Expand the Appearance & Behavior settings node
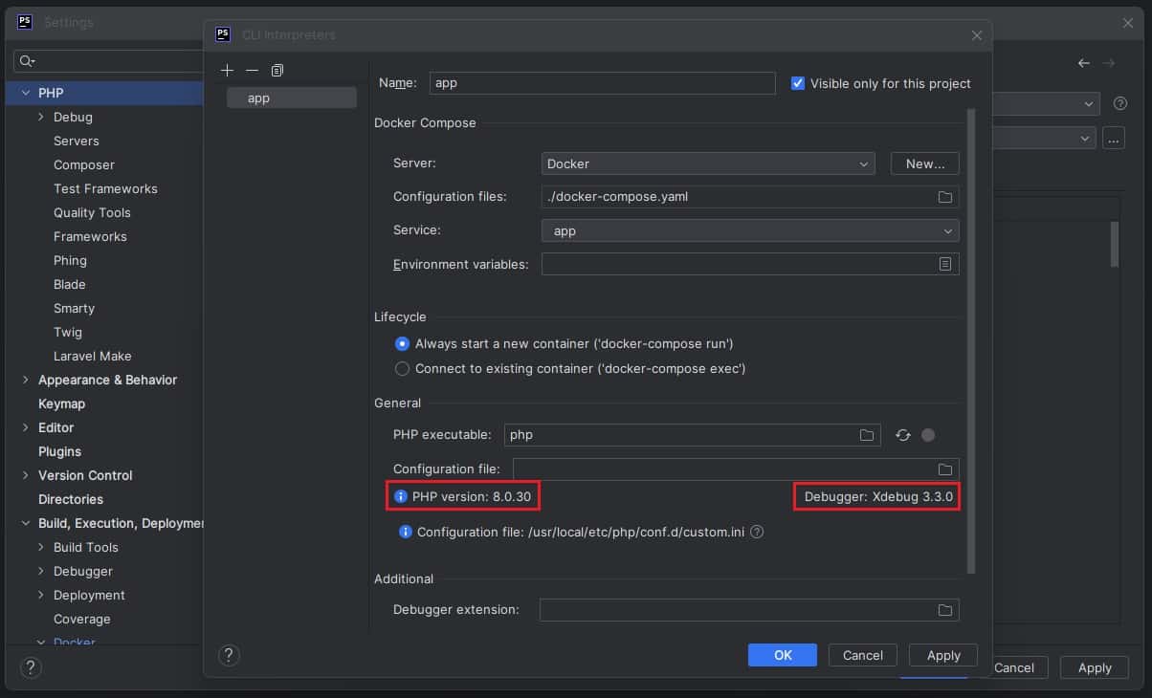This screenshot has height=698, width=1152. point(26,380)
